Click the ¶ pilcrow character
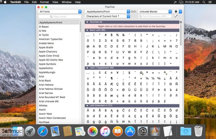The image size is (216, 139). [111, 79]
